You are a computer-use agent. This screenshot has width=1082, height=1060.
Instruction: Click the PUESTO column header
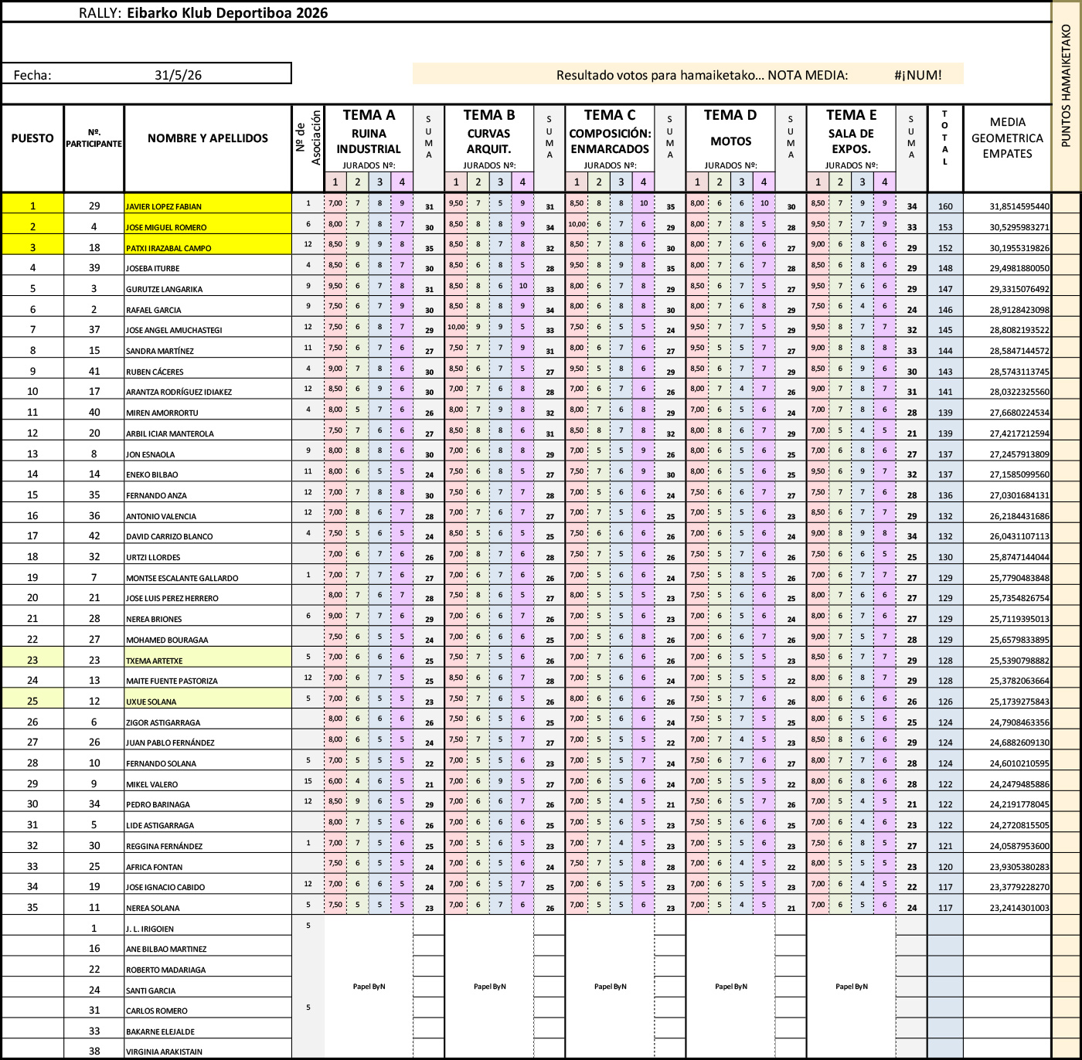pos(32,138)
